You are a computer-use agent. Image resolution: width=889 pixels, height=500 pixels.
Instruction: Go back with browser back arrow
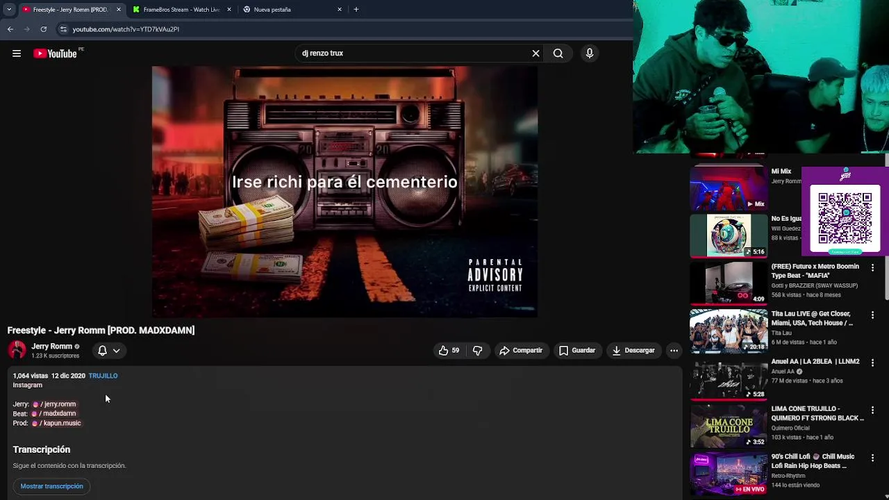tap(10, 29)
